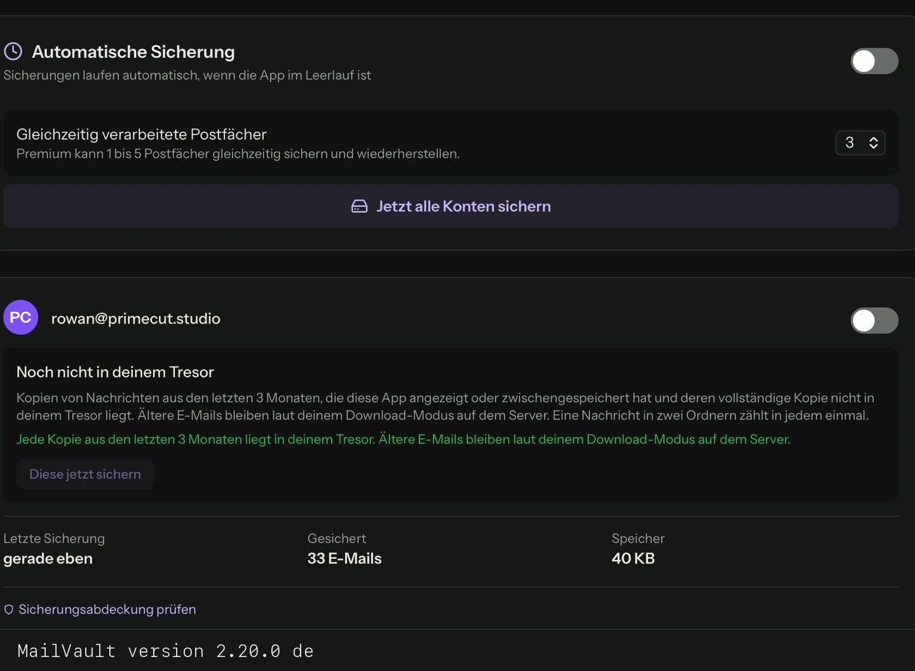Click the clock icon beside Automatische Sicherung

13,51
